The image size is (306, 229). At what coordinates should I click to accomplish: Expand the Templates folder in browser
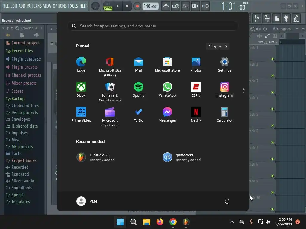pos(18,202)
